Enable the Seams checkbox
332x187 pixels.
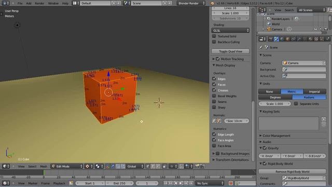(x=214, y=102)
